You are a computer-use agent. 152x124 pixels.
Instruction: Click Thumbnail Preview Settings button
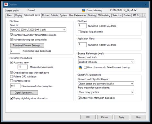[x=27, y=45]
